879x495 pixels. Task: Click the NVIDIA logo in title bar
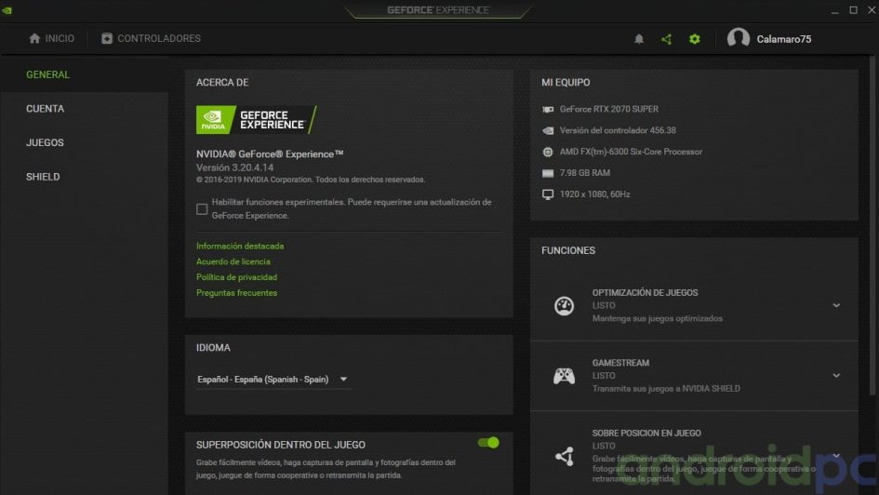[7, 10]
